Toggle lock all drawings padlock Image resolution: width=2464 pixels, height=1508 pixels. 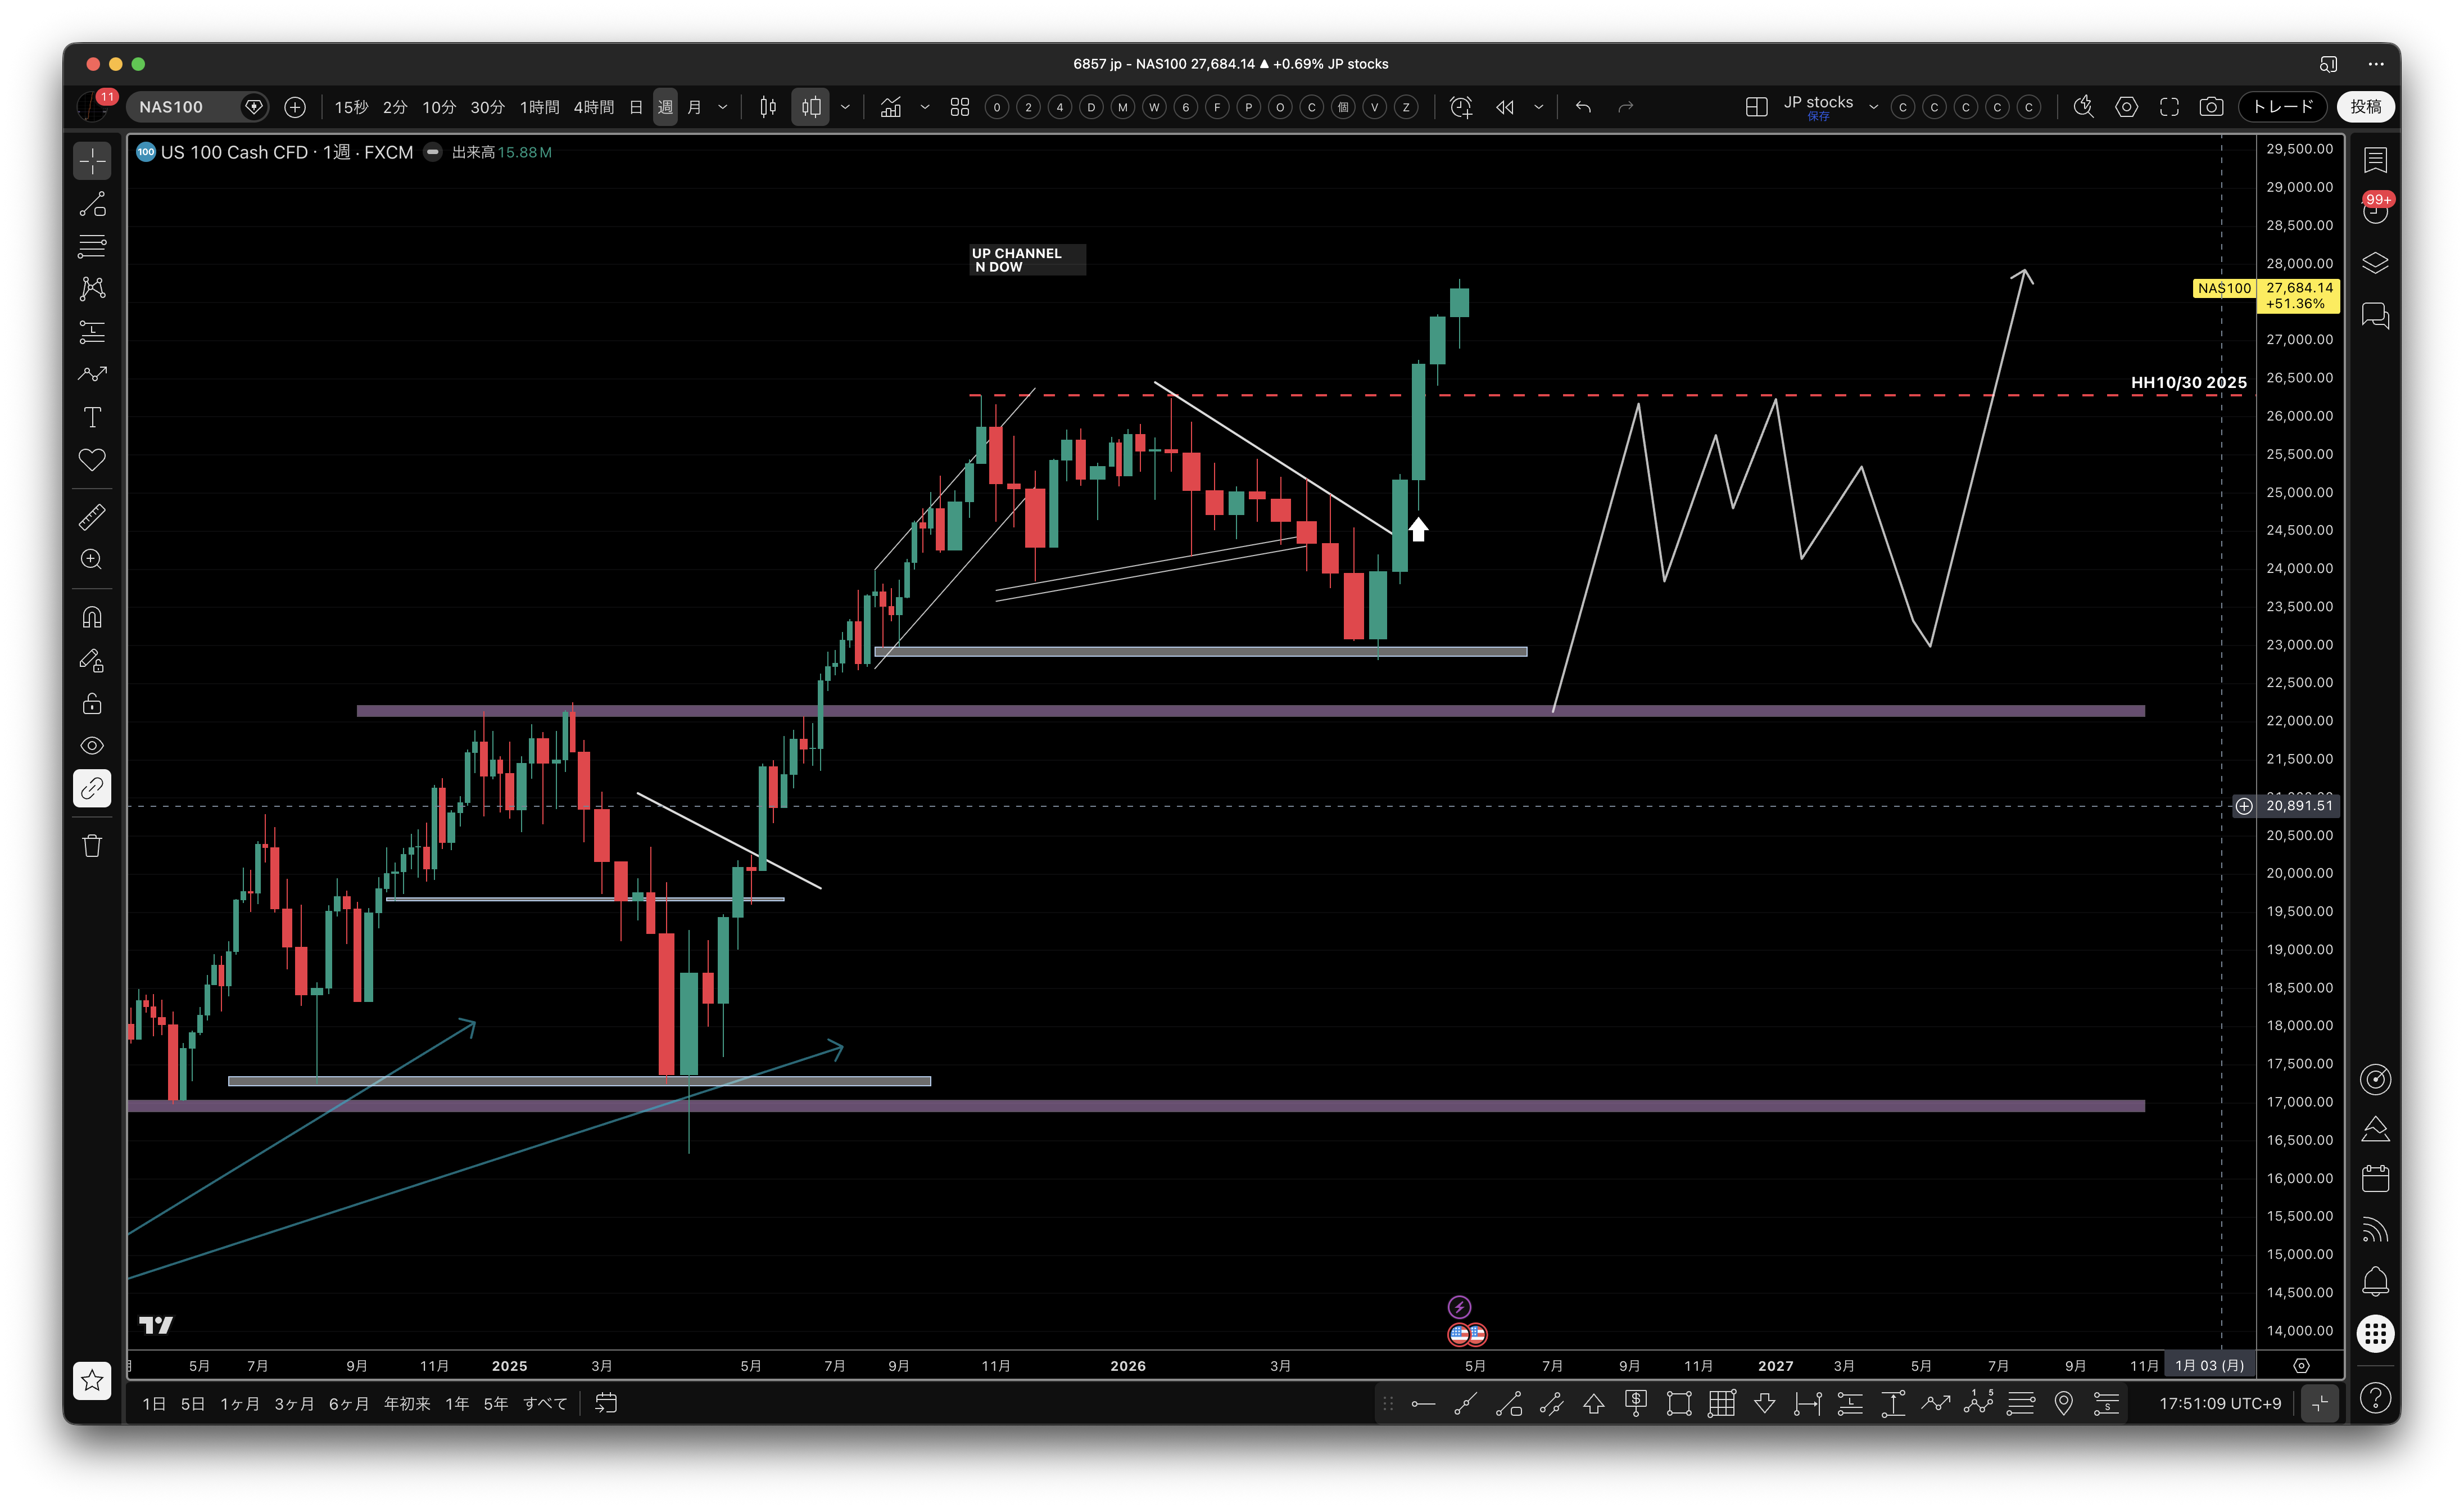pos(92,703)
